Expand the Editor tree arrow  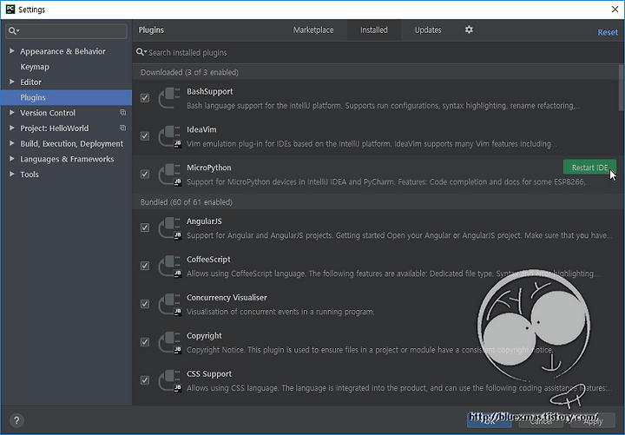[12, 82]
